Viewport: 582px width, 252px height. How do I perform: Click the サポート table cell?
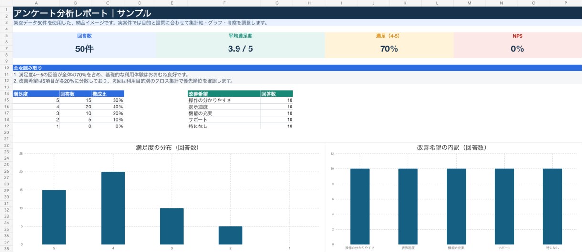224,120
